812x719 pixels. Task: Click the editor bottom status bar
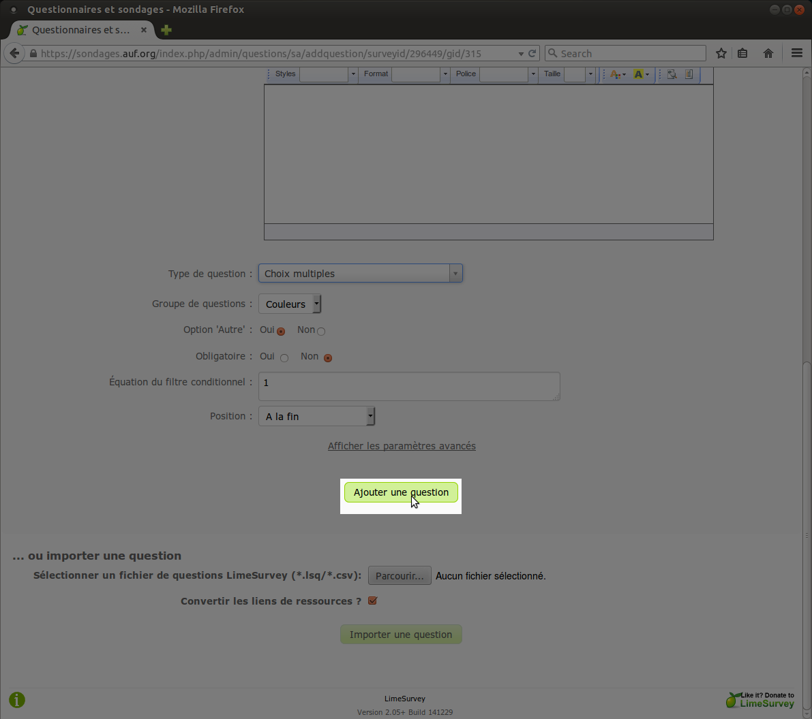(x=489, y=231)
